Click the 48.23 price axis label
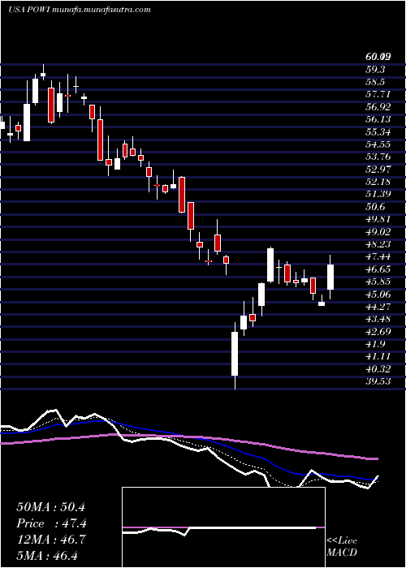 click(x=379, y=243)
